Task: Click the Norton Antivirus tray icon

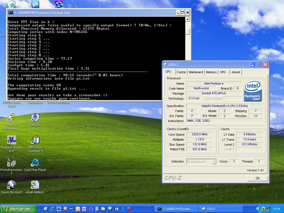Action: 263,209
